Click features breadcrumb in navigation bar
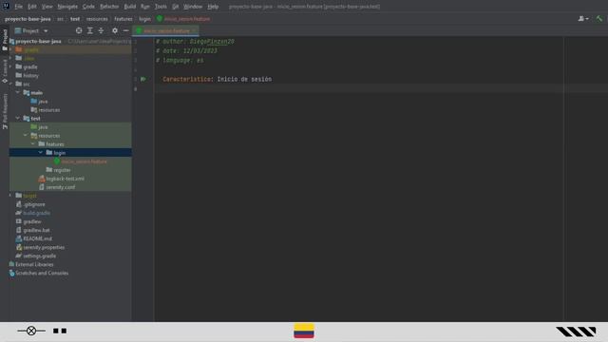This screenshot has height=342, width=608. pyautogui.click(x=123, y=19)
